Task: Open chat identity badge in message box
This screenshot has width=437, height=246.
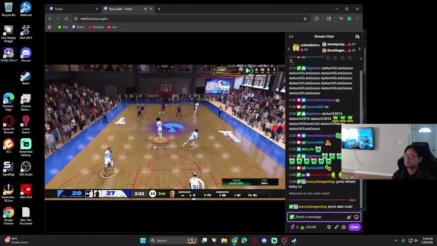Action: point(292,217)
